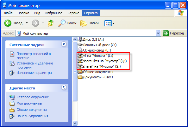
Task: Click the Up one level folder icon
Action: coord(50,23)
